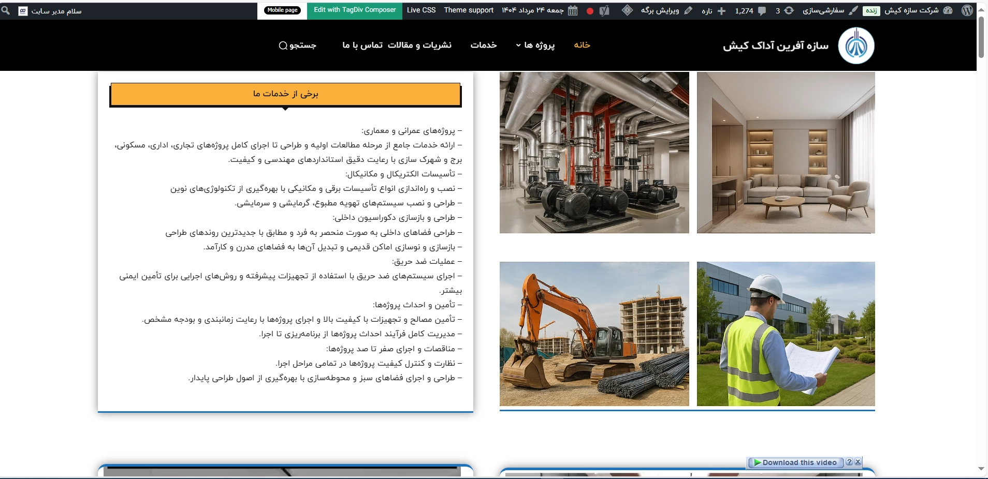Click text '– مناقصات و اجرای صفر تا صد پروژه‌ها:'
This screenshot has height=479, width=988.
394,349
